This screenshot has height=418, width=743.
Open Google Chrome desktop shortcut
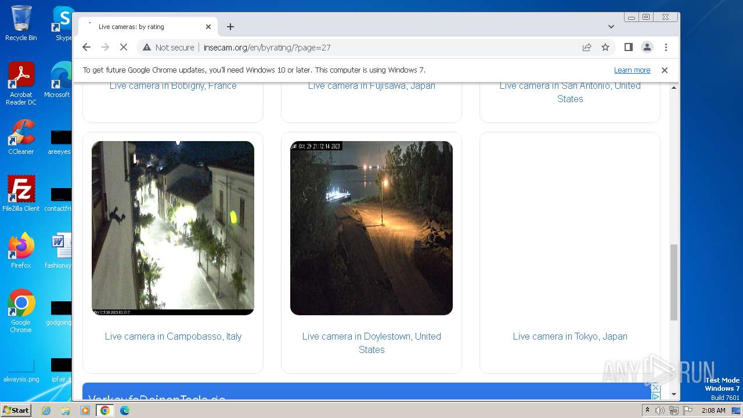point(21,311)
